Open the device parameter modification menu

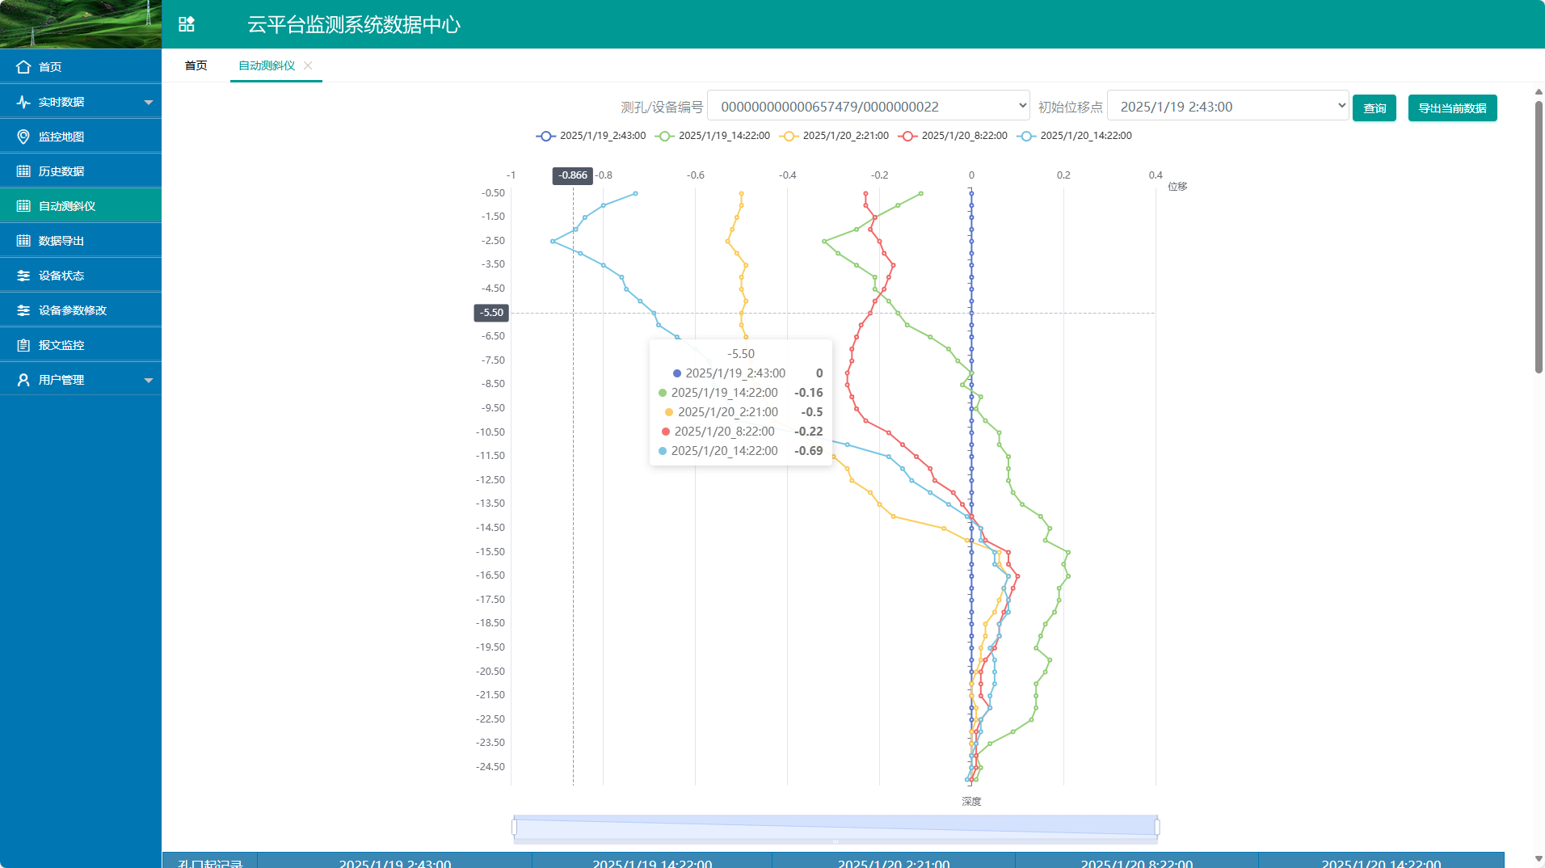73,310
